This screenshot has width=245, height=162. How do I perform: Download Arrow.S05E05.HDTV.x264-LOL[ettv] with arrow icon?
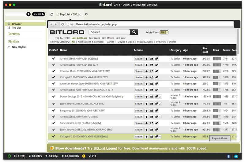pos(146,59)
